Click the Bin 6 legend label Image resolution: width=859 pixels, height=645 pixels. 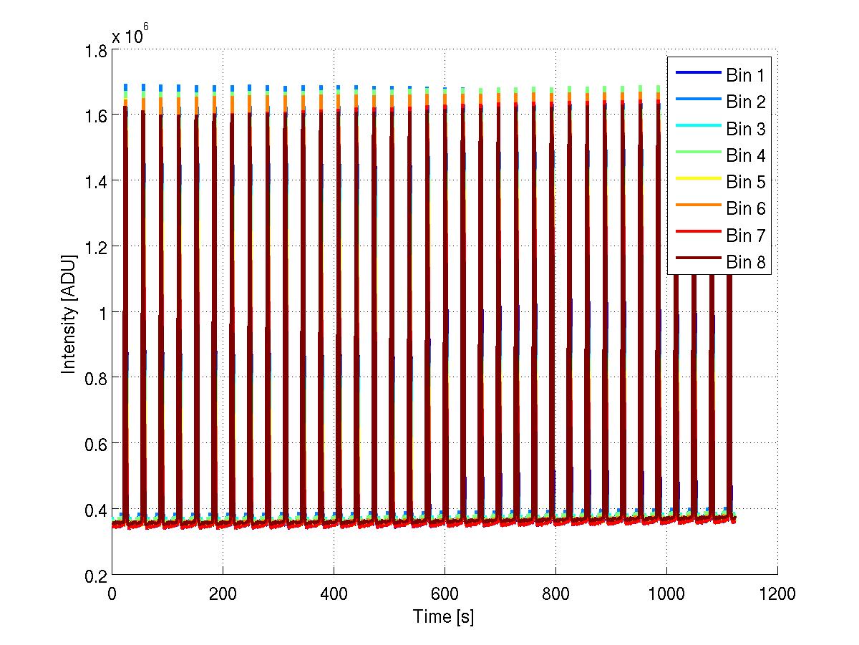(746, 209)
